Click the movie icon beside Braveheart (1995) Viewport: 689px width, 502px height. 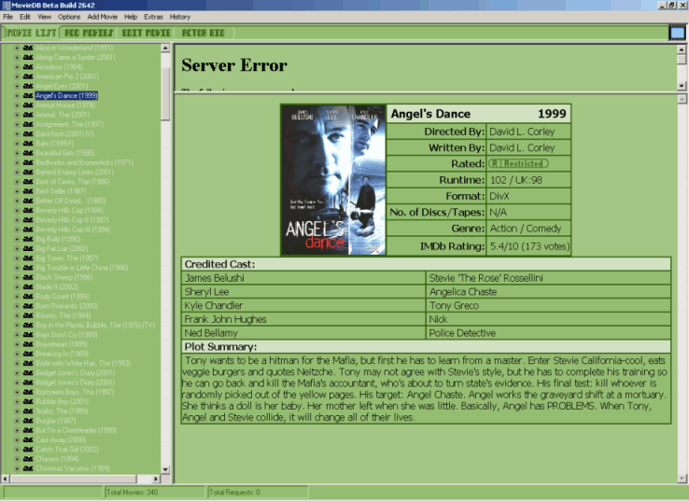28,344
